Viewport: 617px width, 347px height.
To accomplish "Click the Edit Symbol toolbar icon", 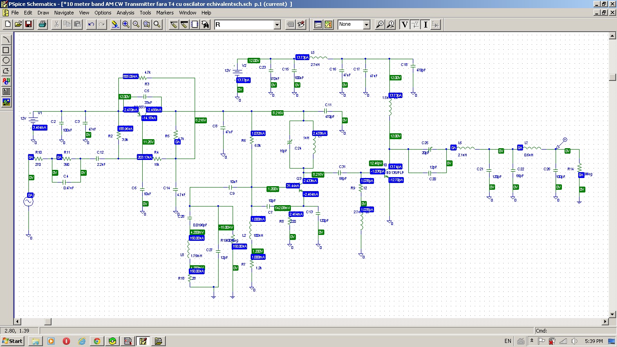I will 301,24.
